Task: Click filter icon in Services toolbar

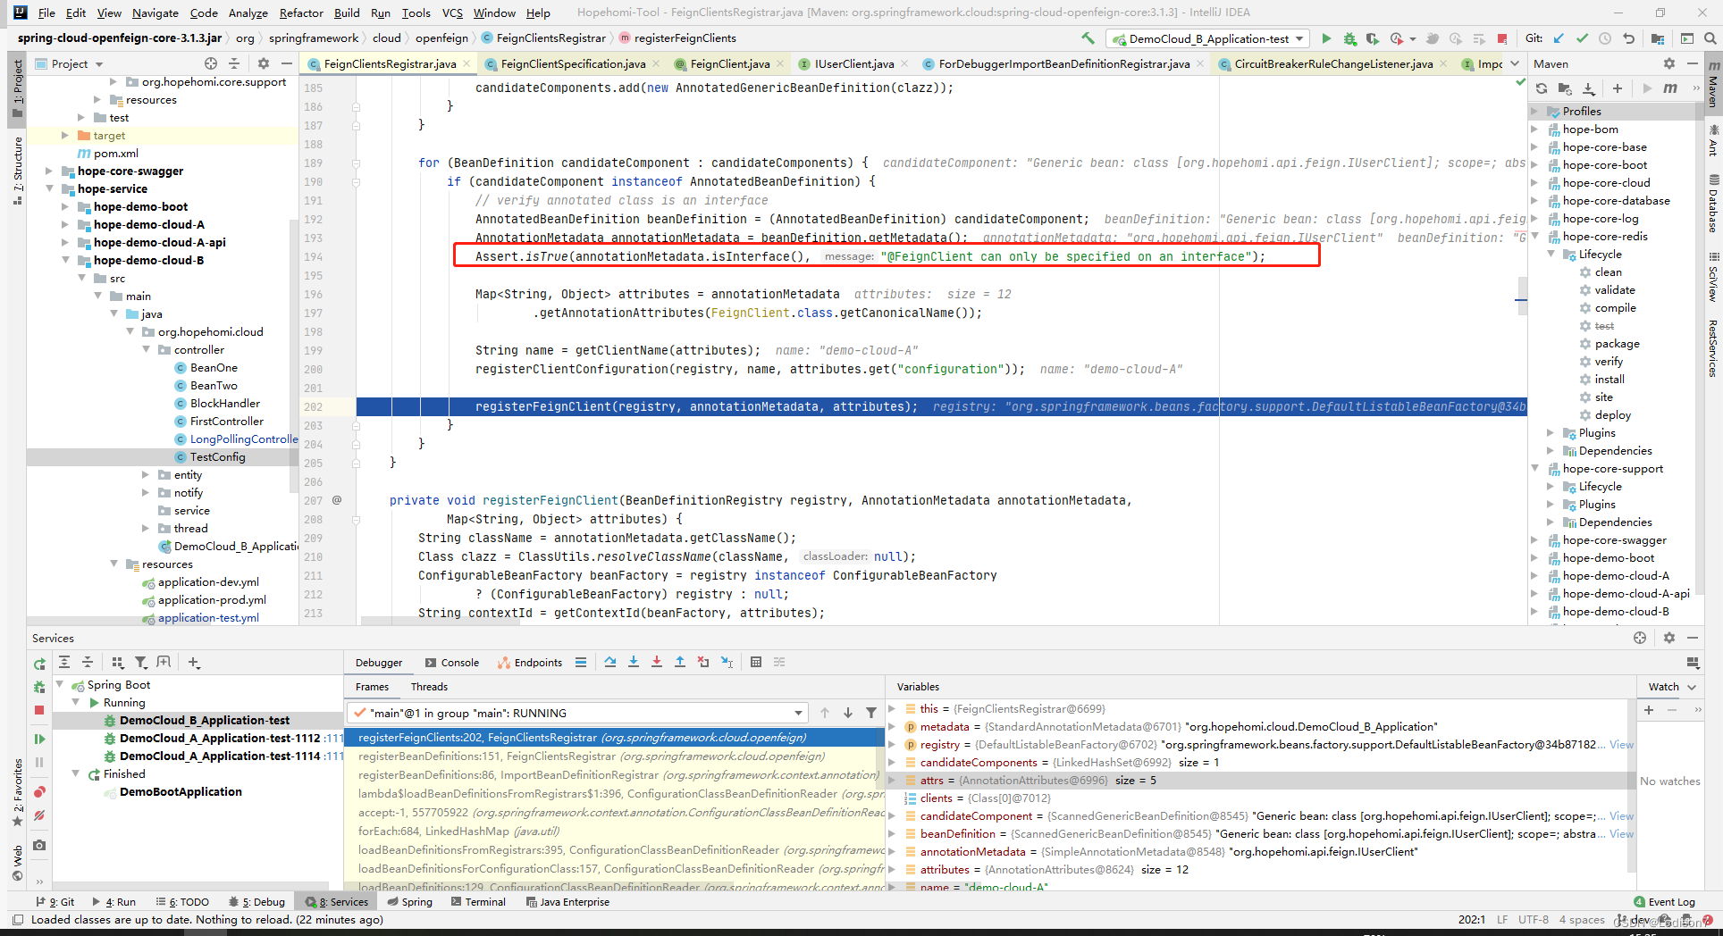Action: [141, 662]
